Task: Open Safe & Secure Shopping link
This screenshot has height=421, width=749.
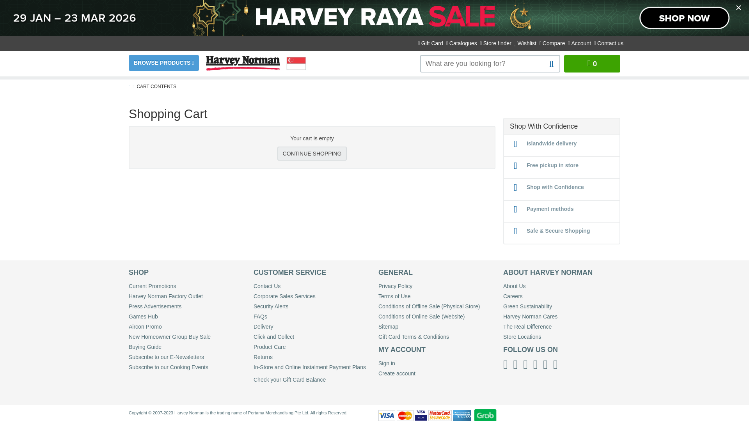Action: [x=558, y=231]
